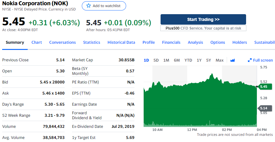
Task: Open the Statistics tab
Action: (x=92, y=42)
